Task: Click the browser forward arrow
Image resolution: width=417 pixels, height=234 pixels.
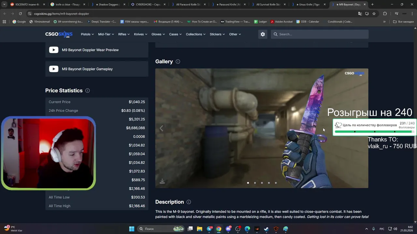Action: click(x=12, y=14)
